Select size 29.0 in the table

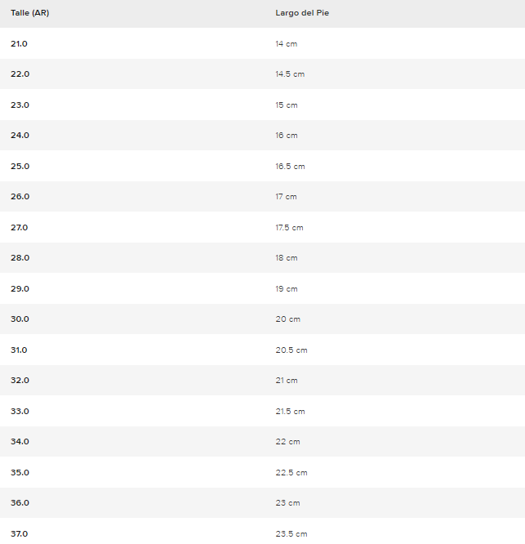pos(20,288)
